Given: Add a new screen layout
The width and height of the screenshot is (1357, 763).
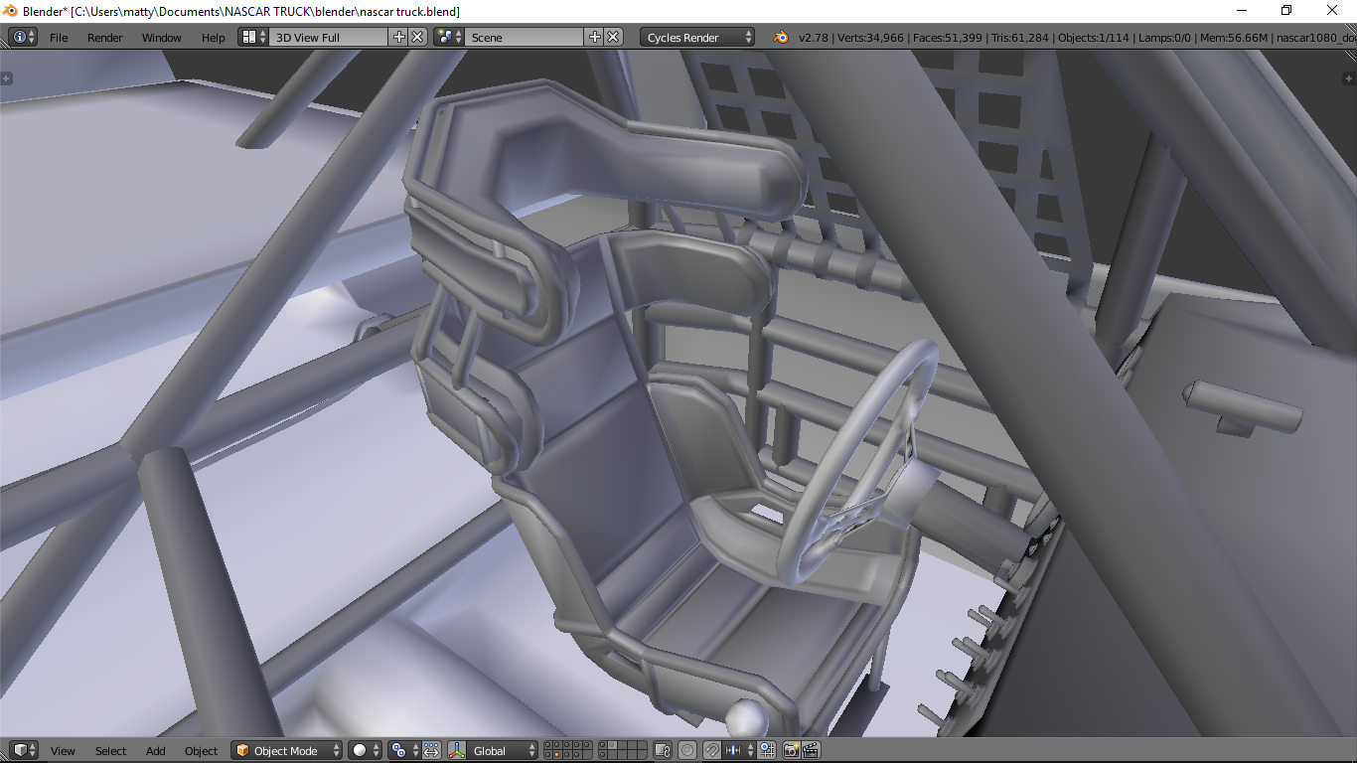Looking at the screenshot, I should point(399,37).
